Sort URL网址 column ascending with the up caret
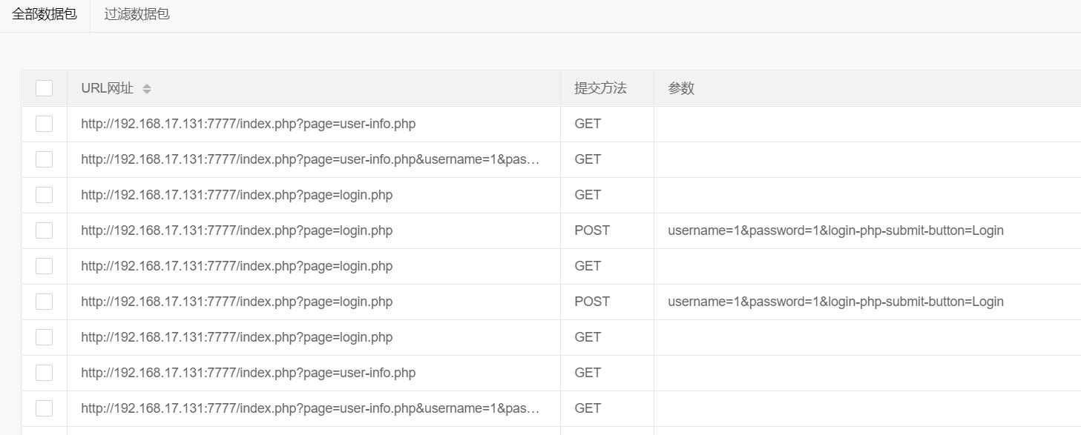Viewport: 1081px width, 435px height. (x=147, y=85)
